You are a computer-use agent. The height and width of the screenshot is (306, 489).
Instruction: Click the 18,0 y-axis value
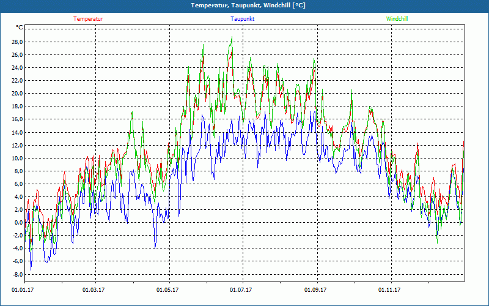[17, 106]
